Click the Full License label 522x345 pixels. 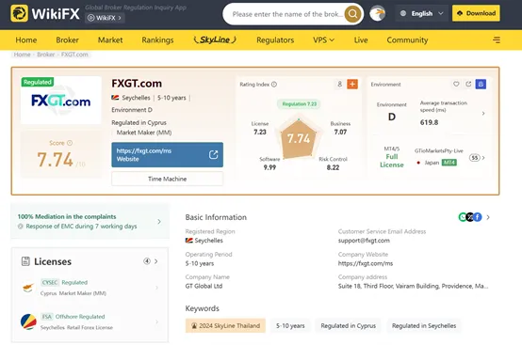pos(392,161)
